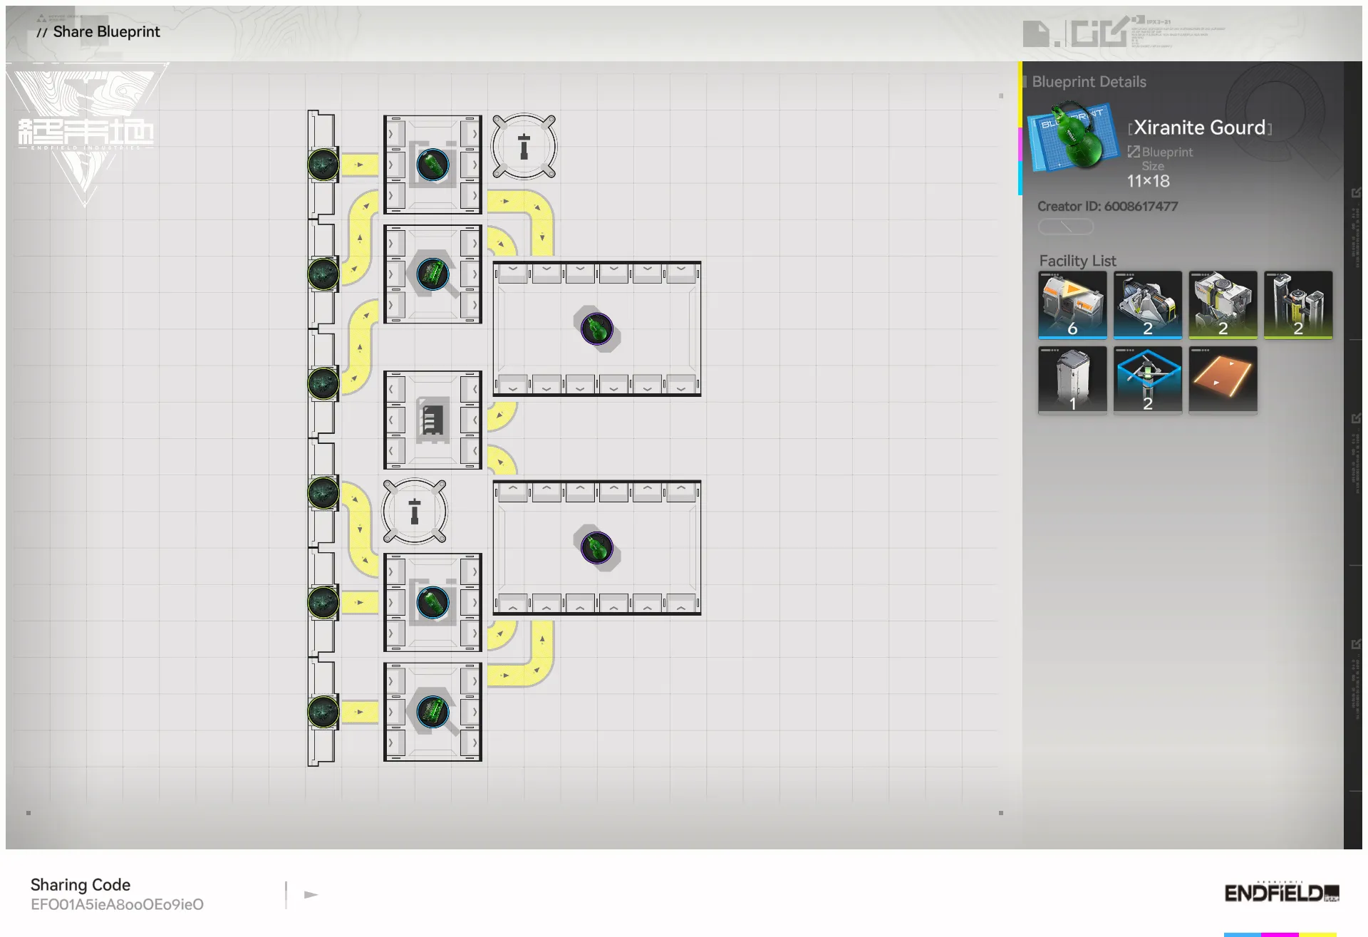Click the play arrow beside the Sharing Code
1368x937 pixels.
tap(311, 894)
